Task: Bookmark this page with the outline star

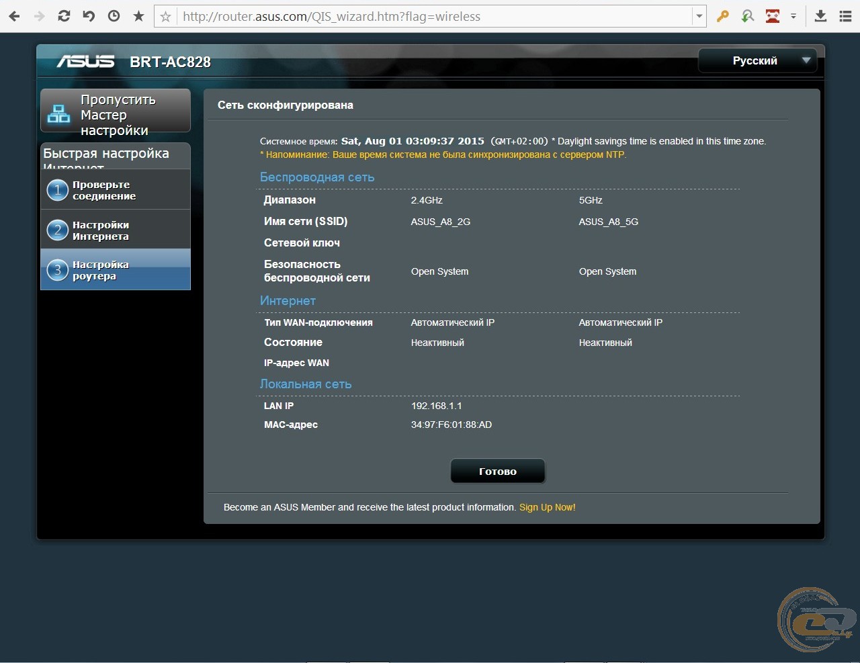Action: [165, 17]
